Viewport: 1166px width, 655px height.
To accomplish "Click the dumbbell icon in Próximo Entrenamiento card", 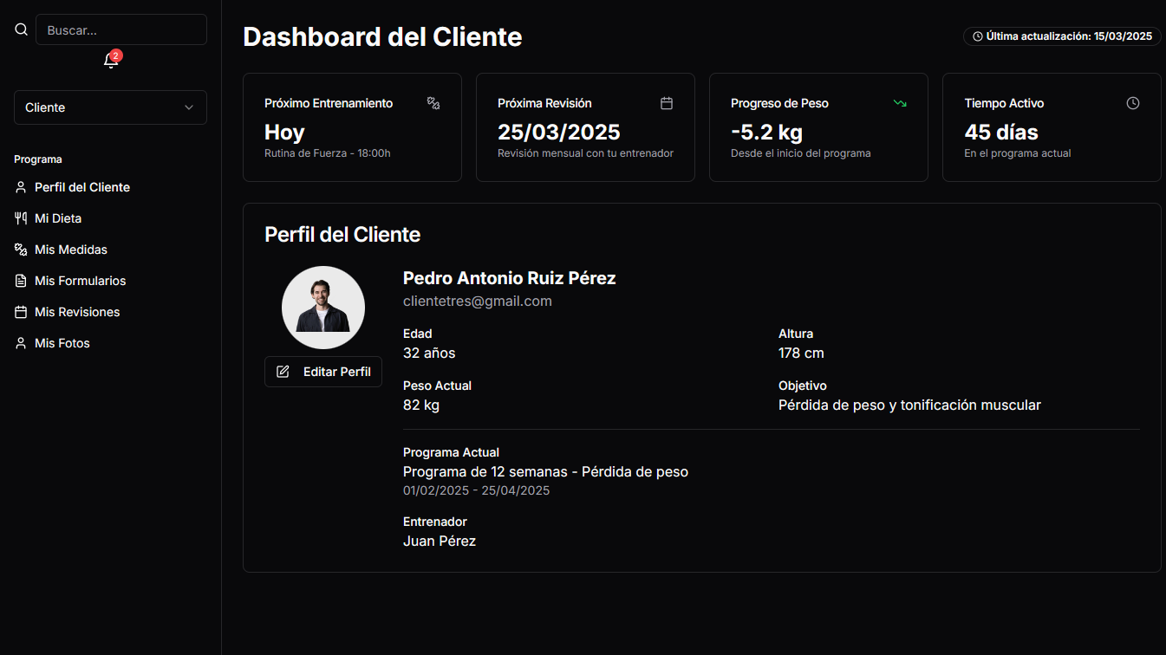I will pyautogui.click(x=433, y=103).
